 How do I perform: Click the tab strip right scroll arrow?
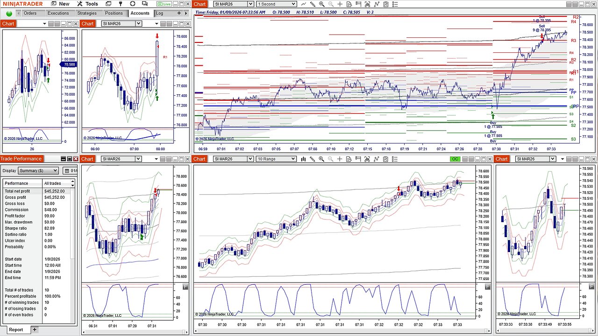187,13
